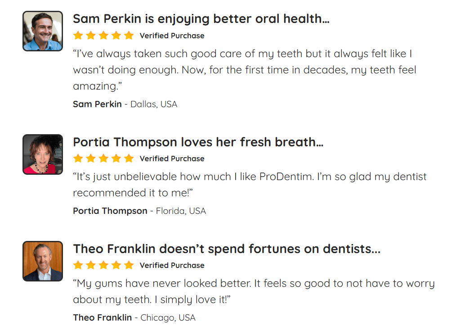Click the 'Sam Perkin - Dallas, USA' author line
Screen dimensions: 474x331
click(125, 104)
